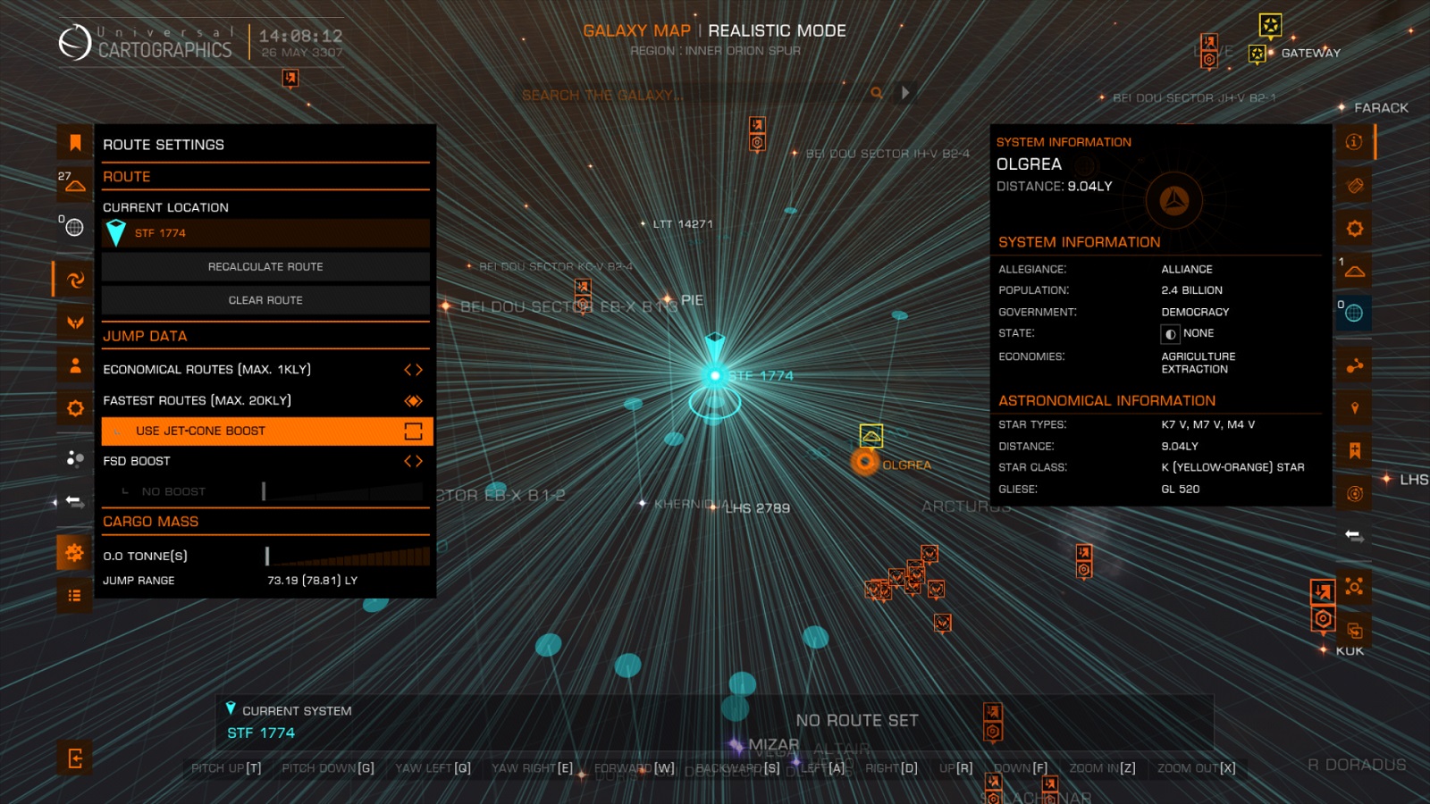Select the highlighted gear settings tab
Viewport: 1430px width, 804px height.
(75, 553)
